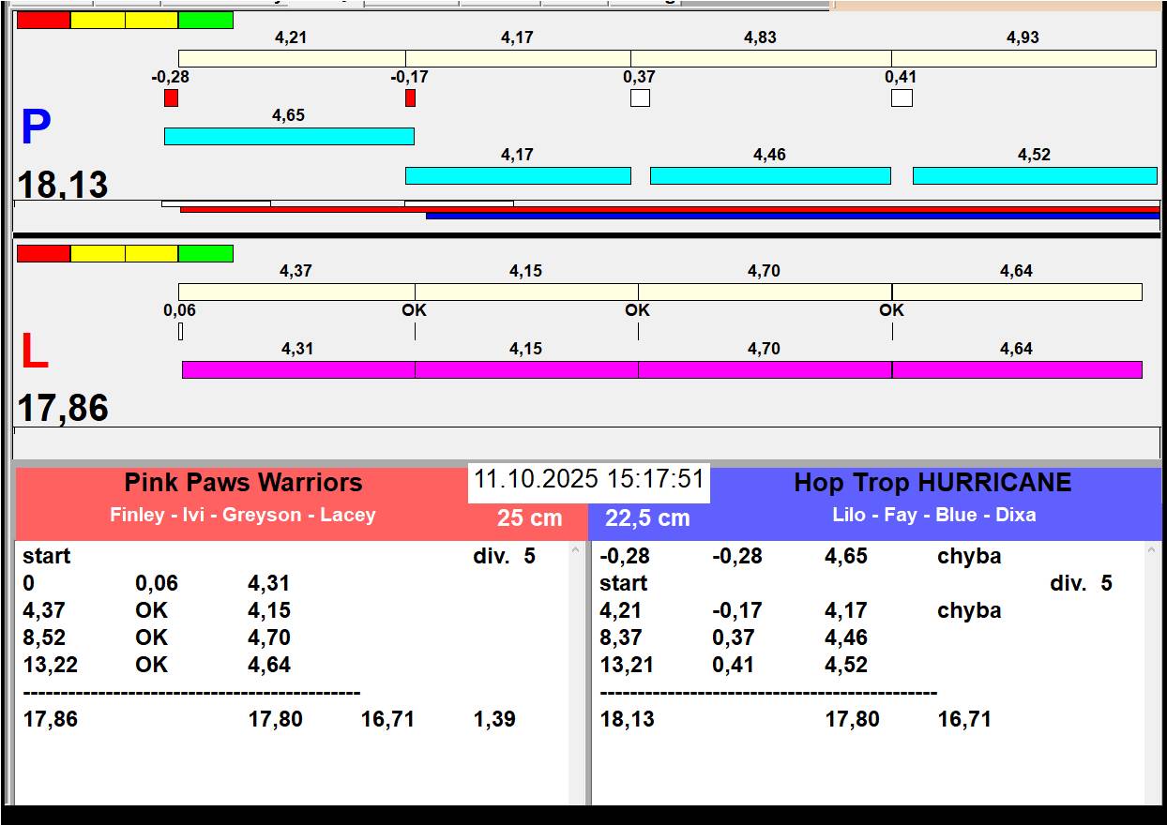Click the green start light in lane L
The width and height of the screenshot is (1167, 825).
click(205, 253)
